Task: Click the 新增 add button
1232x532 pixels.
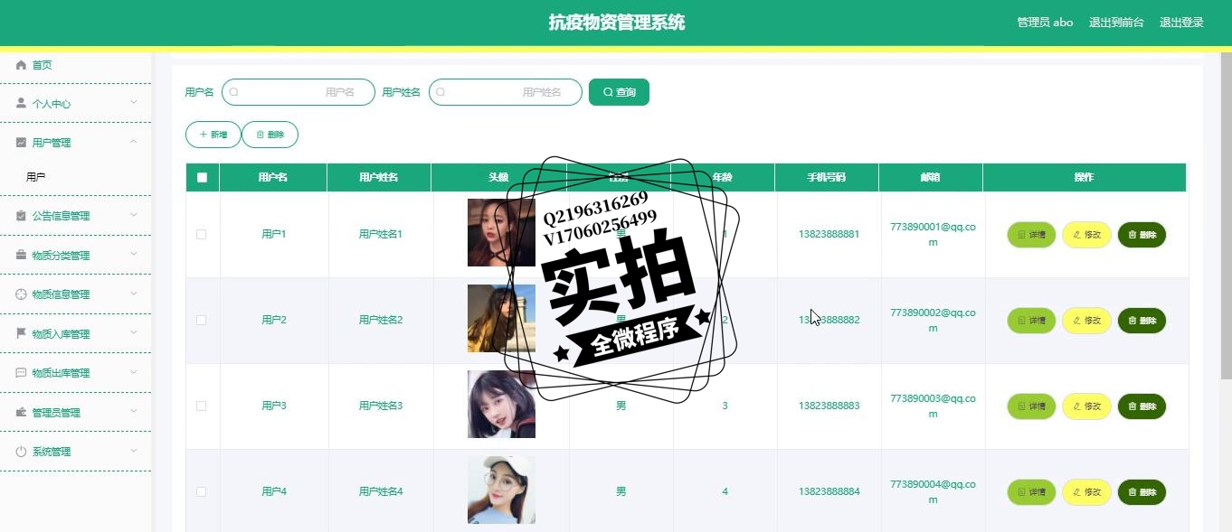Action: click(213, 135)
